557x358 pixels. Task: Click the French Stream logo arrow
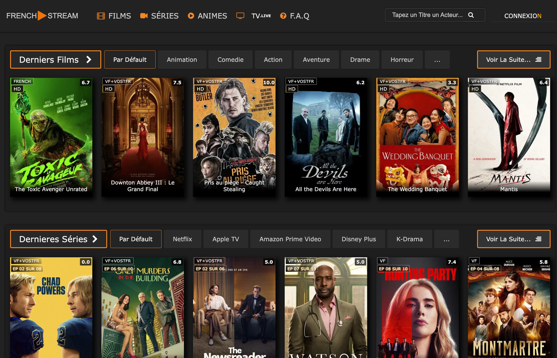pyautogui.click(x=42, y=16)
